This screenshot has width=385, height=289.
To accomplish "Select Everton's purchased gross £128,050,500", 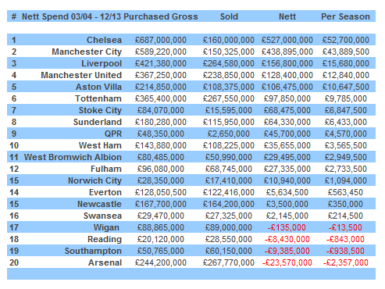I will coord(161,192).
